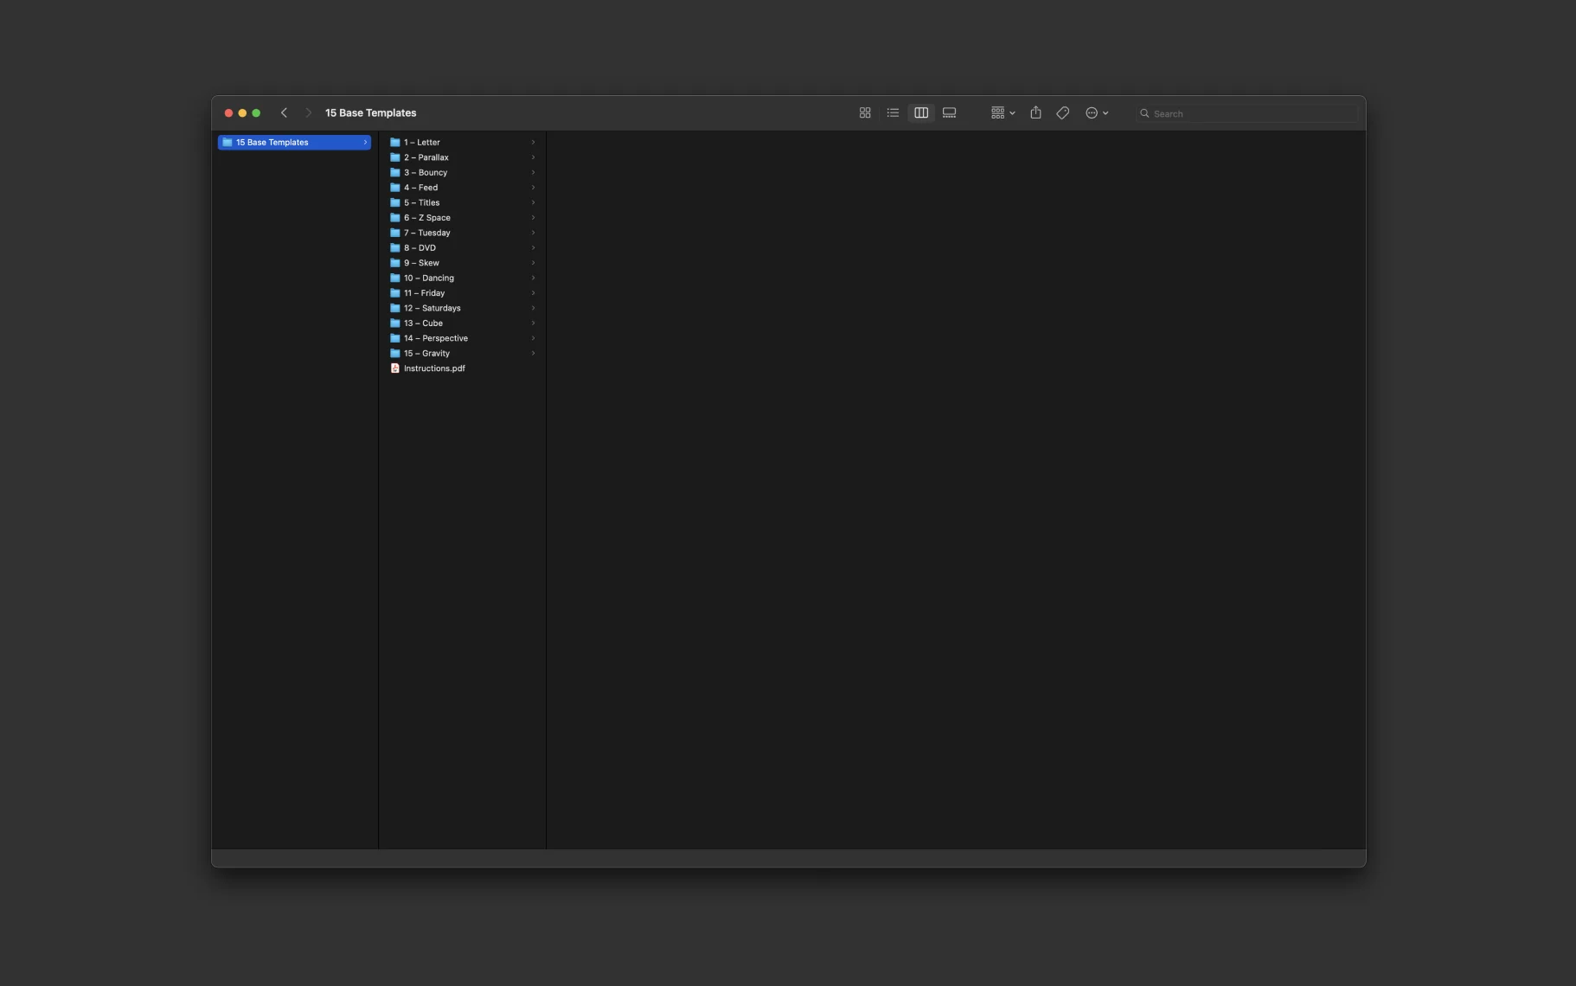Viewport: 1576px width, 986px height.
Task: Open the 8 – DVD folder
Action: (x=420, y=248)
